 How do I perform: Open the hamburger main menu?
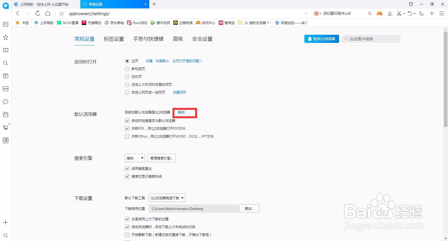pos(442,13)
